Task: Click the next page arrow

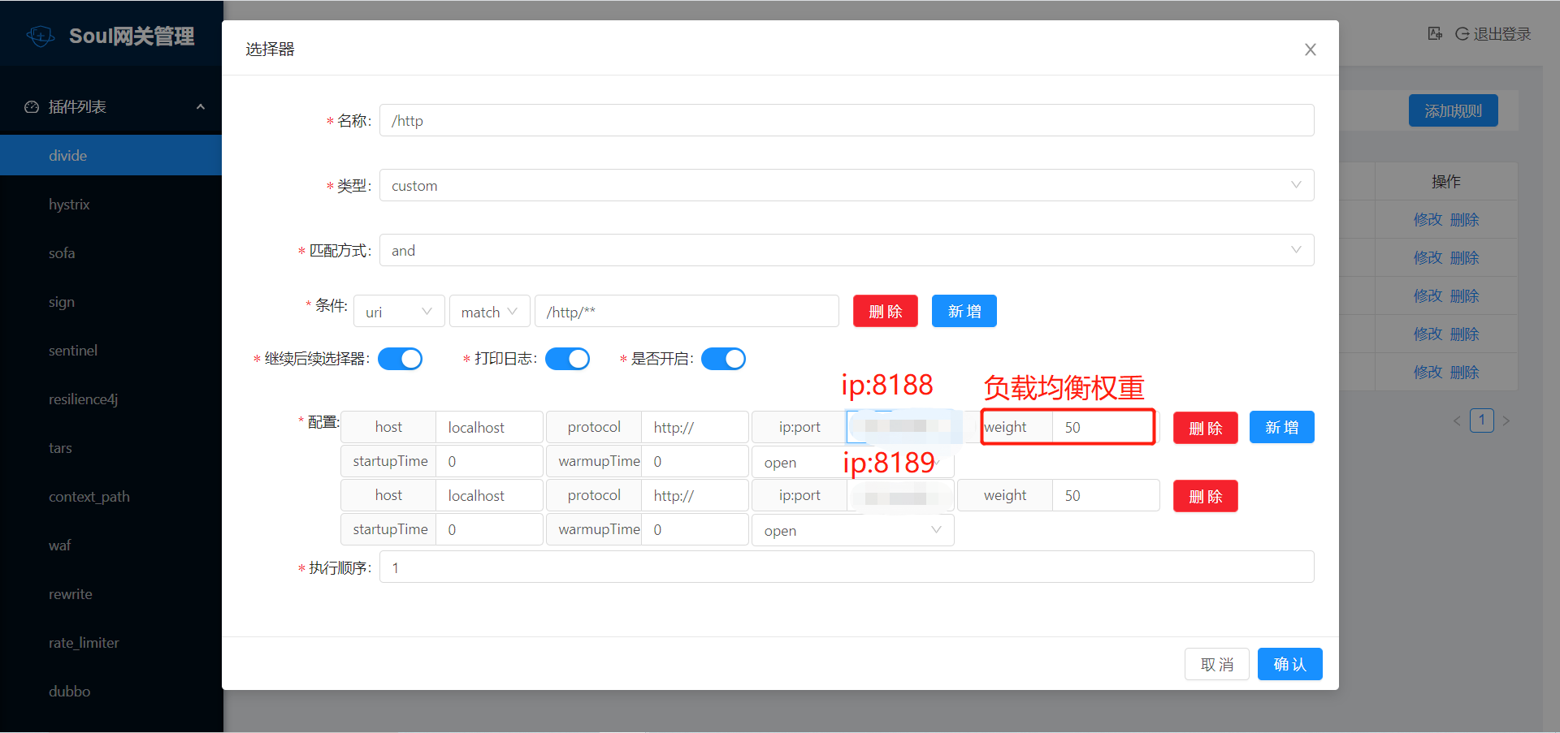Action: click(x=1506, y=420)
